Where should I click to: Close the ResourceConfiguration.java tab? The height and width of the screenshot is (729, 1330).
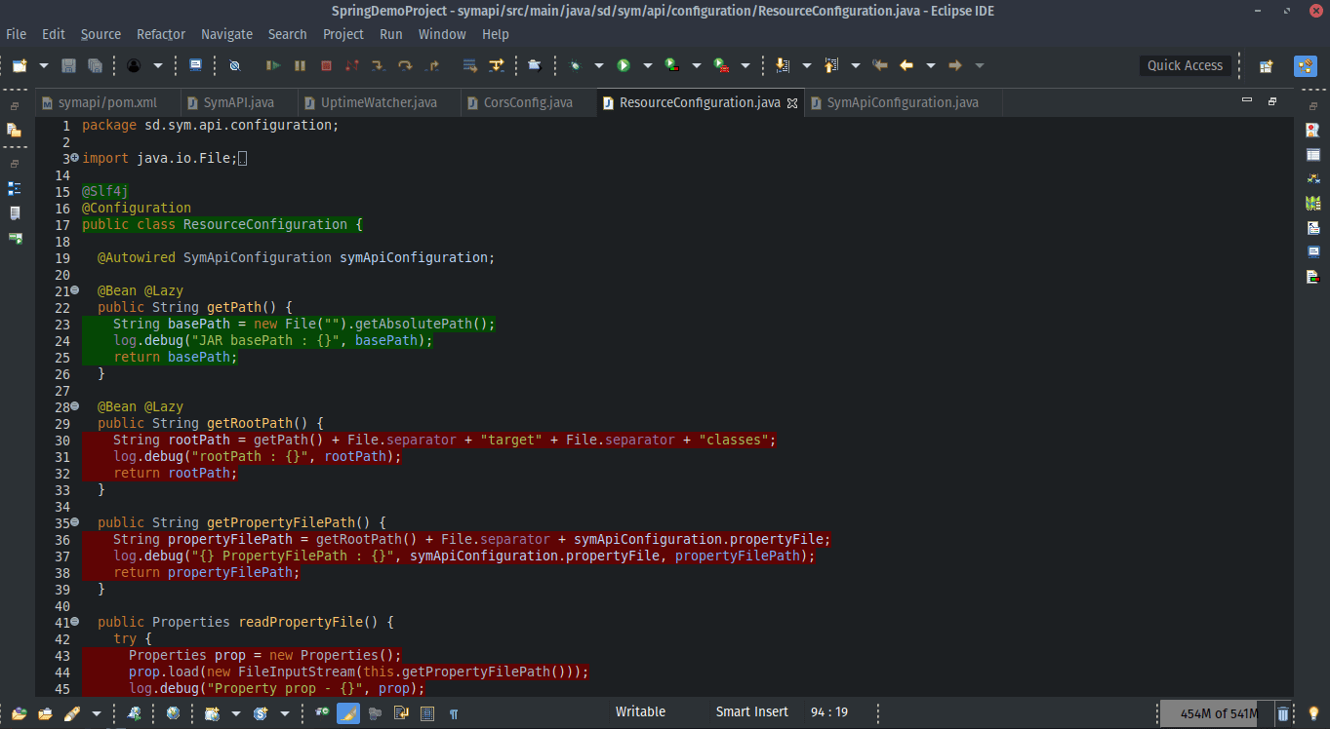pos(792,102)
